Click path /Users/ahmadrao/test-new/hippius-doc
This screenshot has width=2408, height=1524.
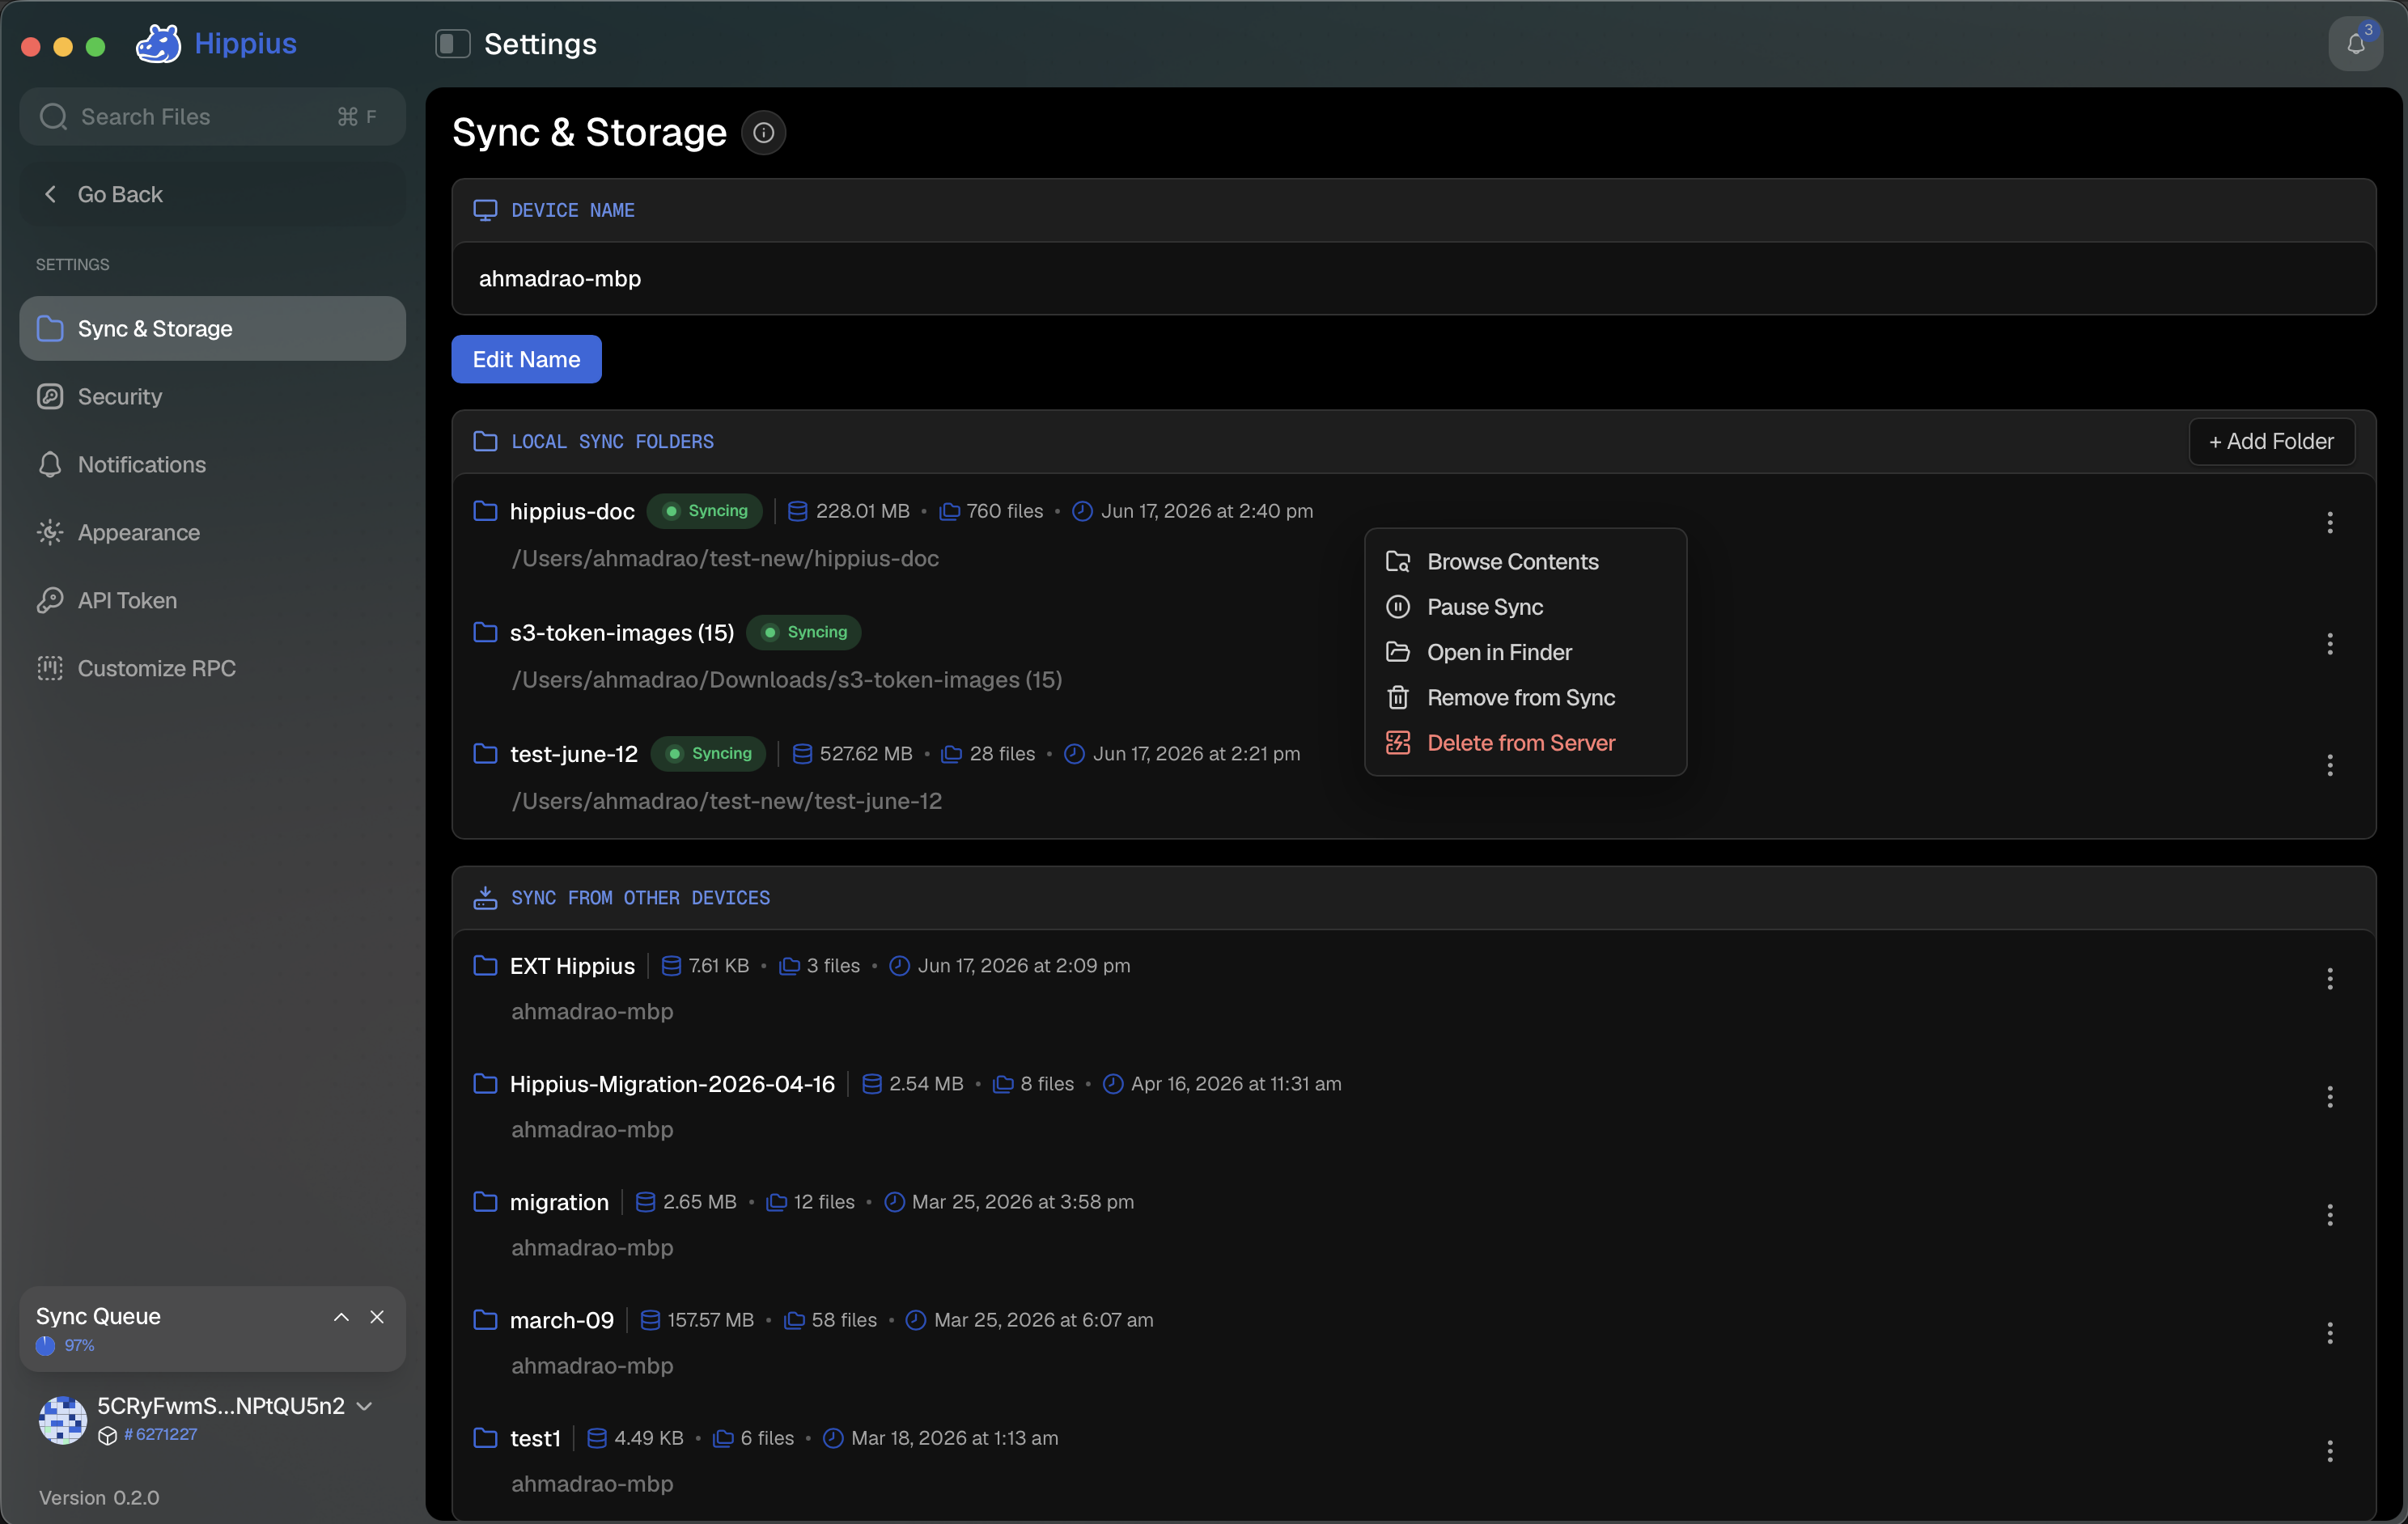725,559
